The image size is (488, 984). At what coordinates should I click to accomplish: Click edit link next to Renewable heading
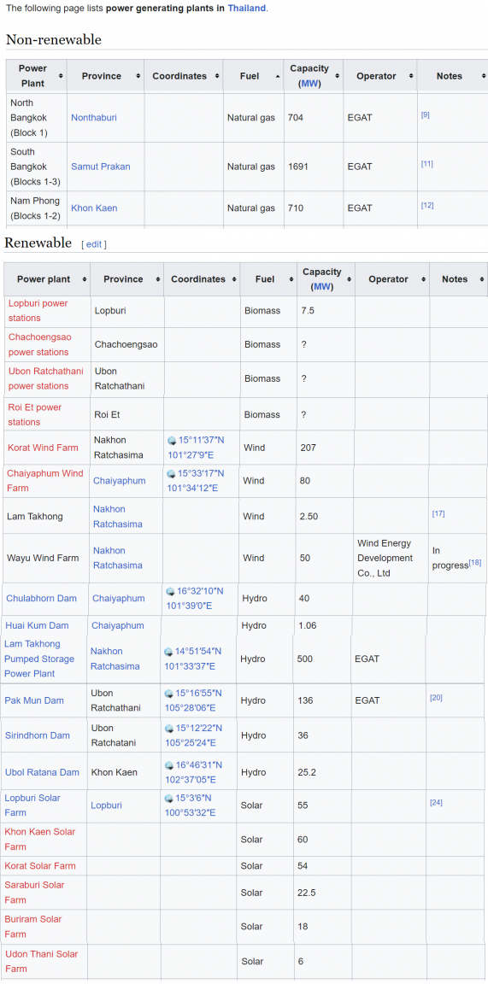coord(93,244)
